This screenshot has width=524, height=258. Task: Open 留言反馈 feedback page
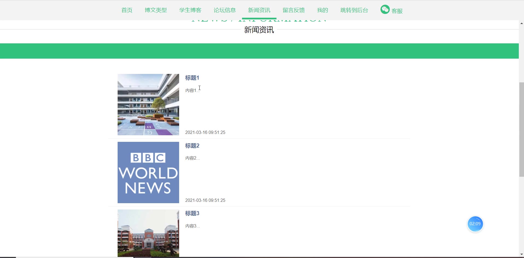click(x=293, y=10)
